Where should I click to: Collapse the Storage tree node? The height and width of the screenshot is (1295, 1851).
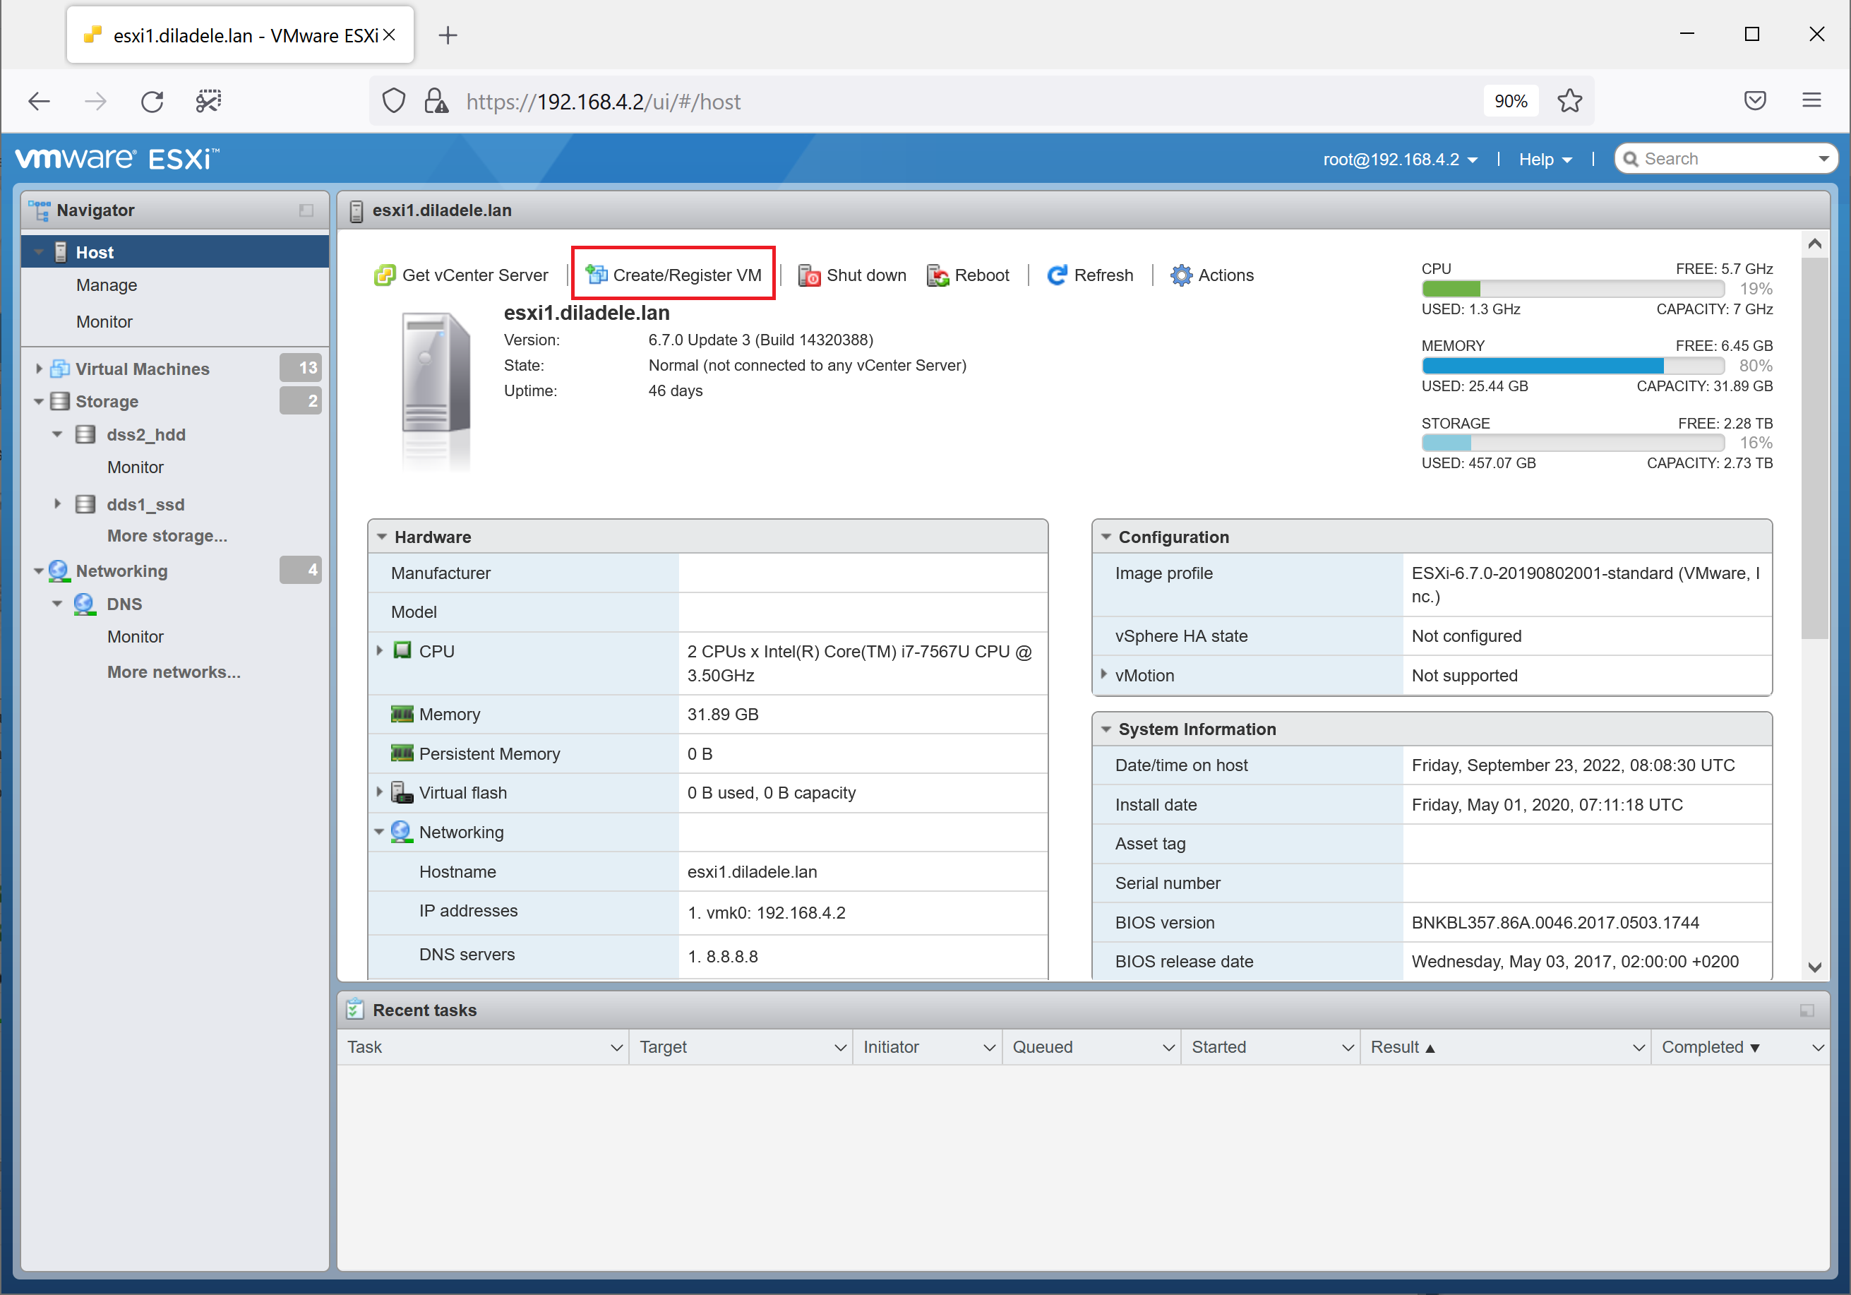coord(39,402)
